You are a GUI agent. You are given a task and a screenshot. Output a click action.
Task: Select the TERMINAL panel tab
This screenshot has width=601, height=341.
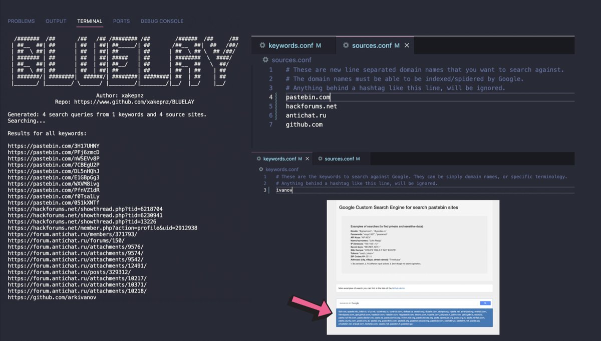coord(90,21)
